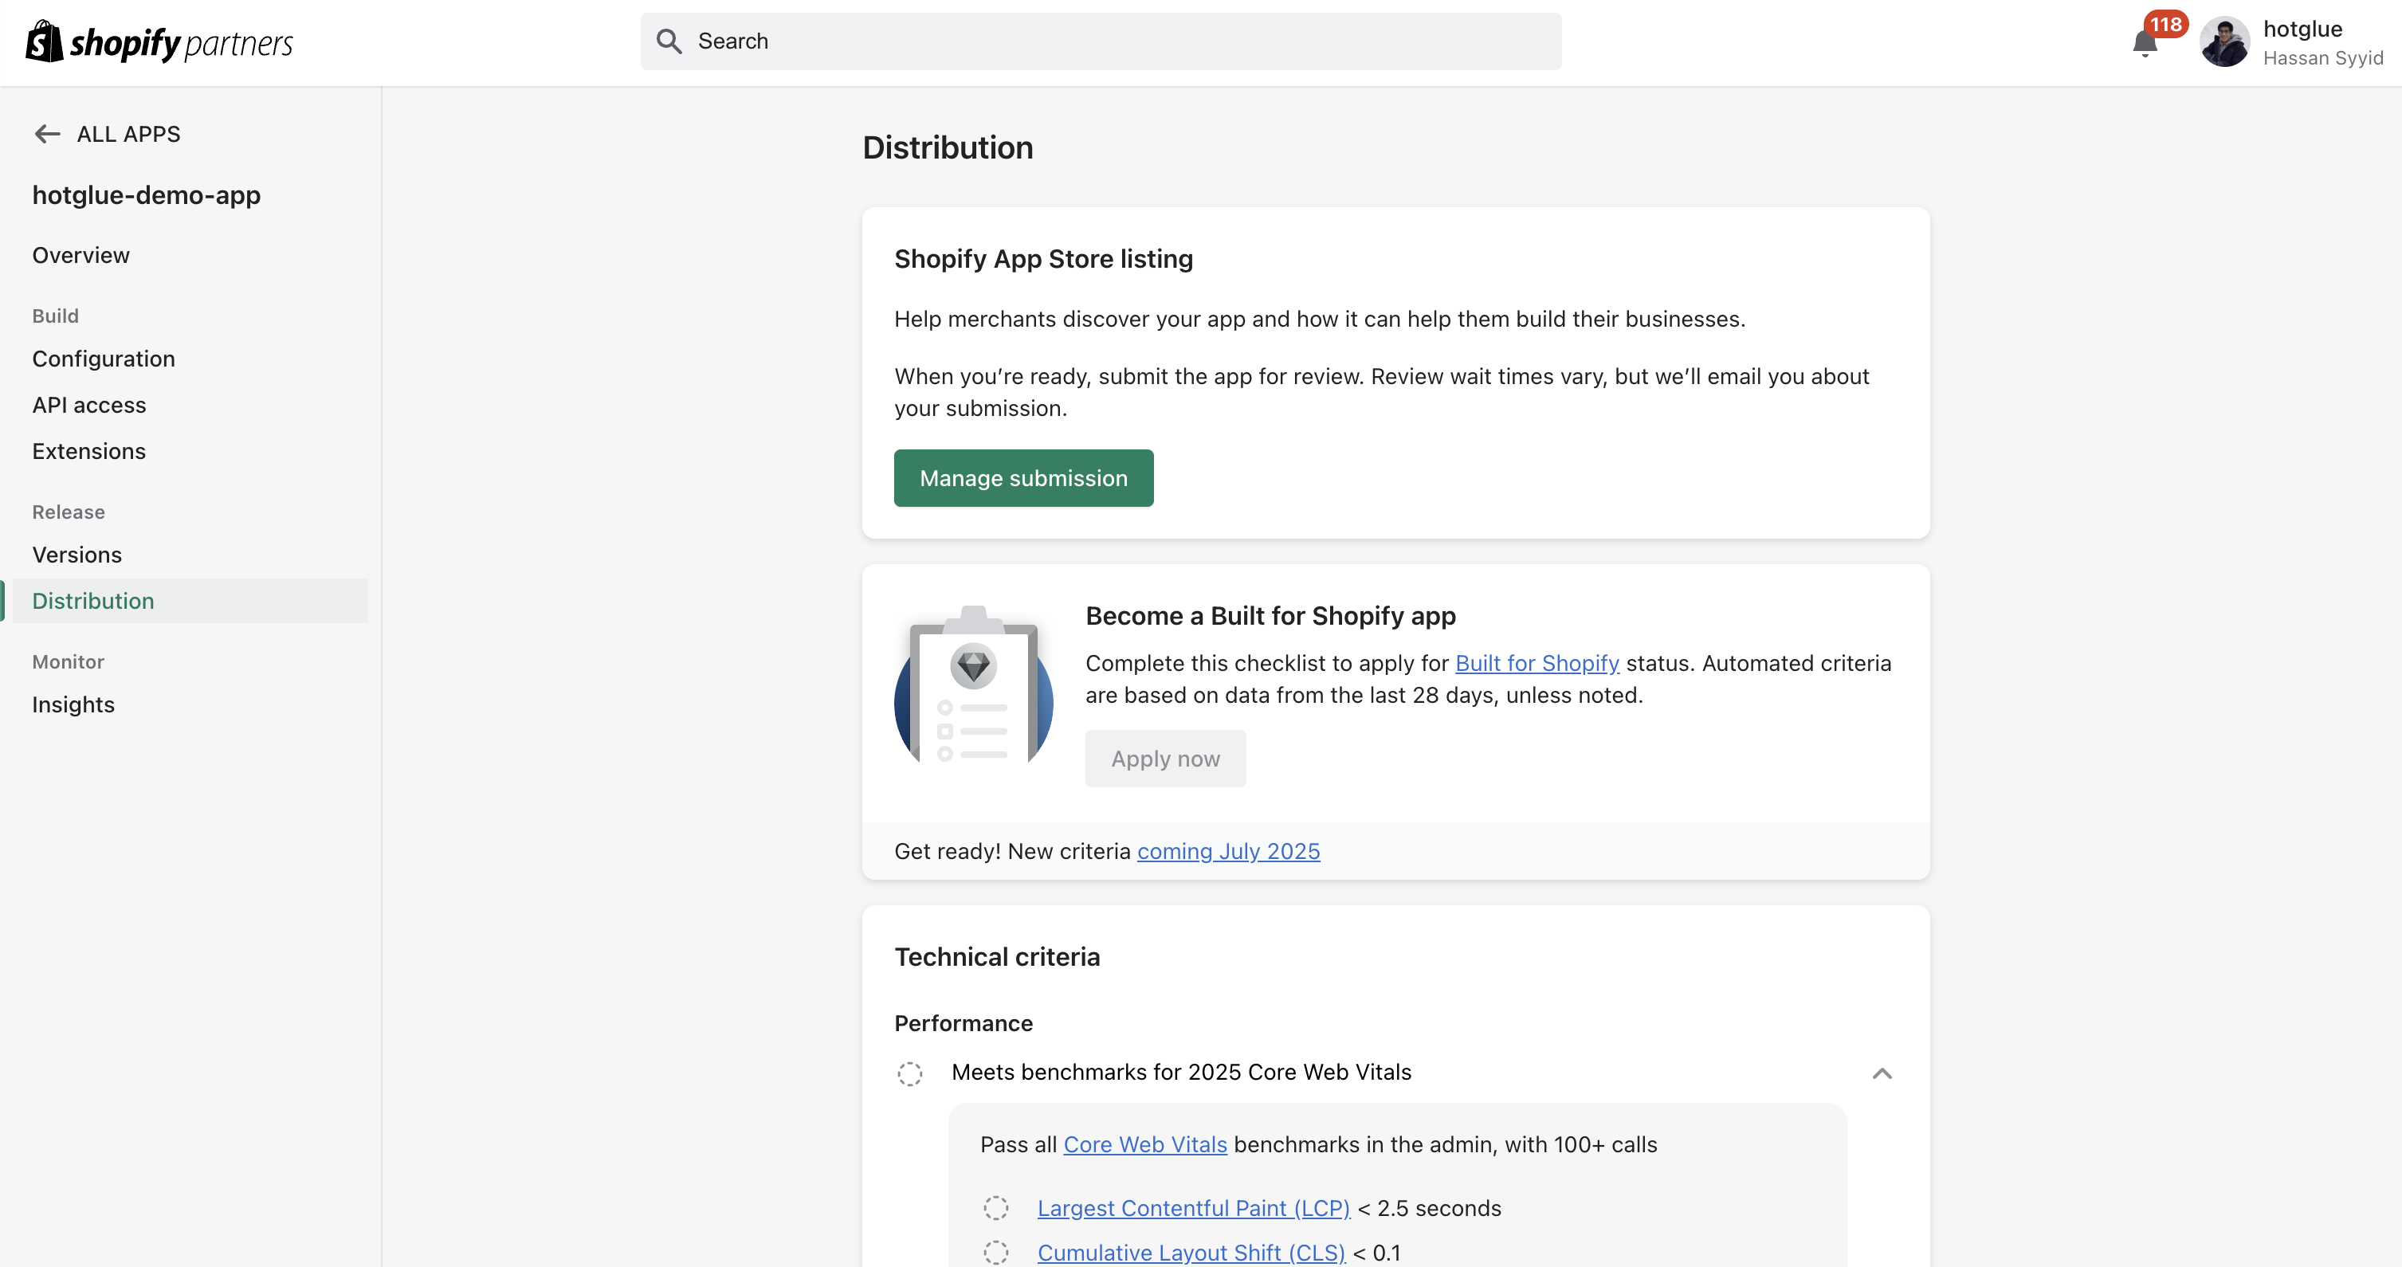Open the Overview page

pos(81,256)
